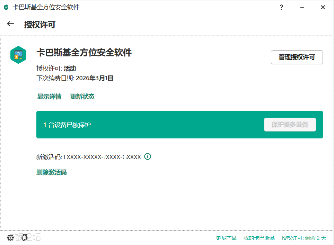Close the Kaspersky window
334x245 pixels.
[x=323, y=7]
